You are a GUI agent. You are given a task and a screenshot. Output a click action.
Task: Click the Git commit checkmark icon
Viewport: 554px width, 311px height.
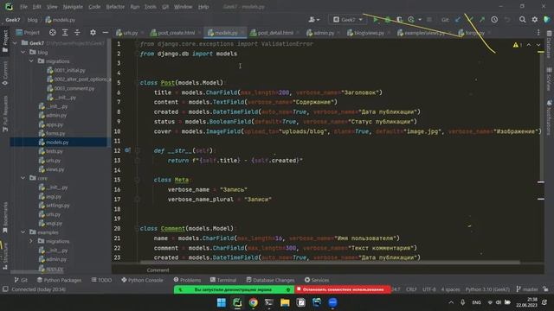(x=470, y=20)
